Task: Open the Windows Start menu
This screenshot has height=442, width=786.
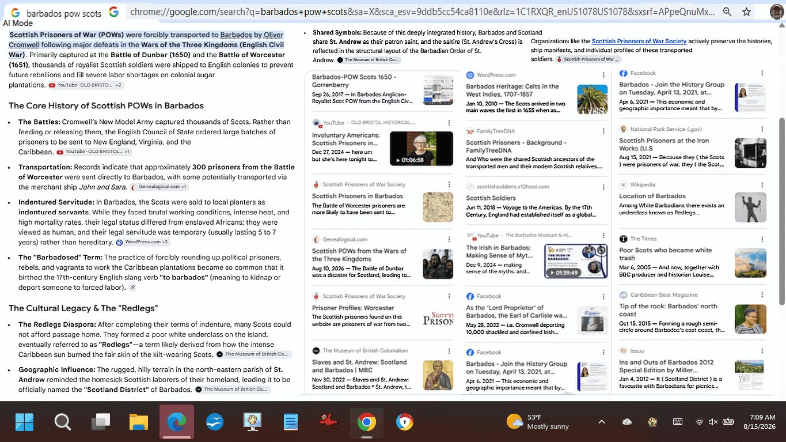Action: [x=24, y=422]
